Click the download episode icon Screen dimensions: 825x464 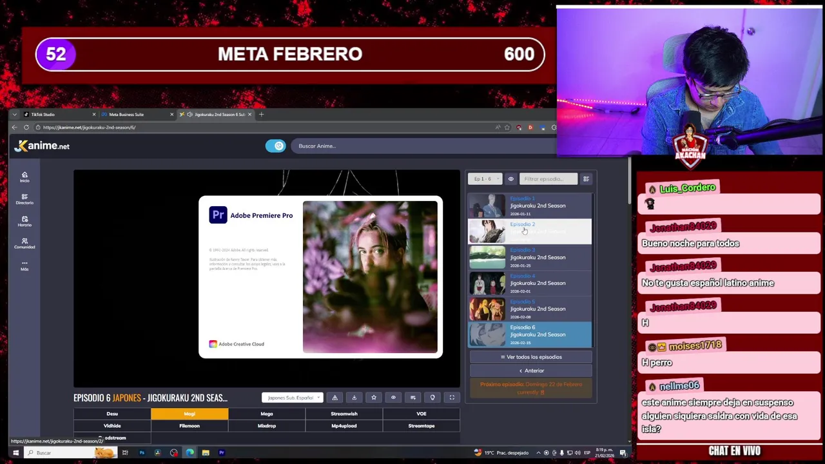coord(354,398)
